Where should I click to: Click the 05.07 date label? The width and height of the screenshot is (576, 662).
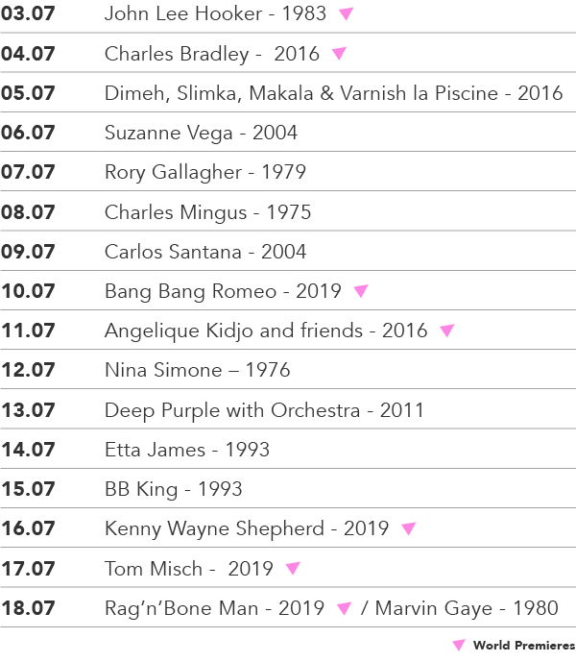click(x=28, y=93)
